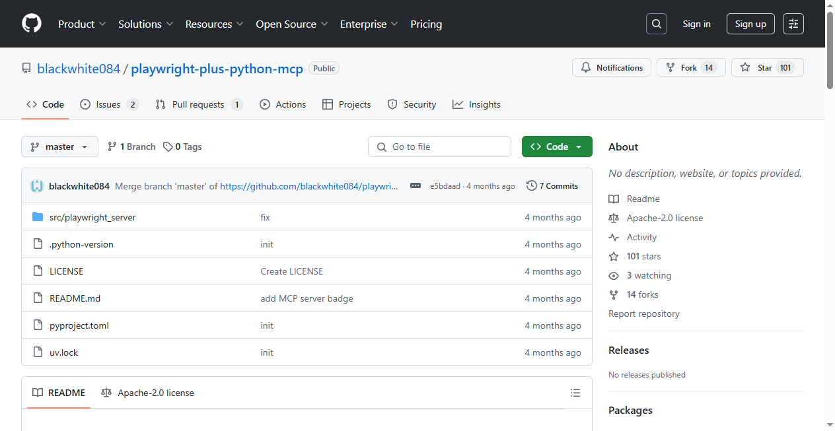Image resolution: width=835 pixels, height=431 pixels.
Task: Expand the Open Source menu
Action: (292, 24)
